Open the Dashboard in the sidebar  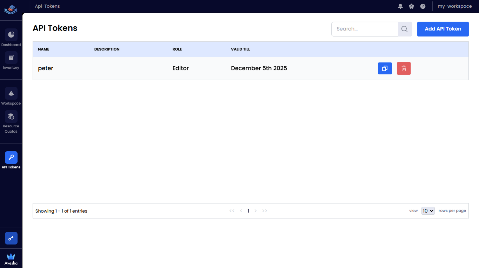[11, 35]
